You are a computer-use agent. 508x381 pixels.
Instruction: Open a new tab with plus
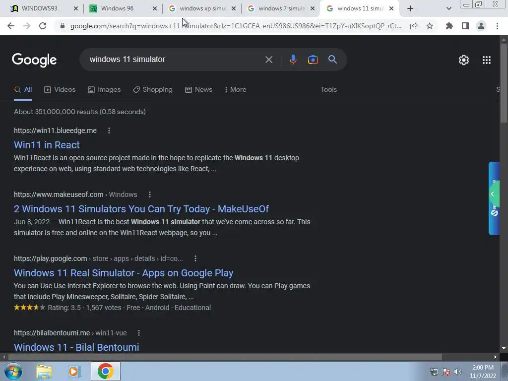point(410,9)
